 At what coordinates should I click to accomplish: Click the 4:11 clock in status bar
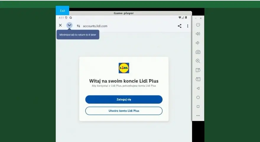[61, 18]
